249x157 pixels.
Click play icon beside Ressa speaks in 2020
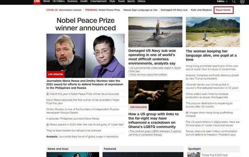(48, 125)
